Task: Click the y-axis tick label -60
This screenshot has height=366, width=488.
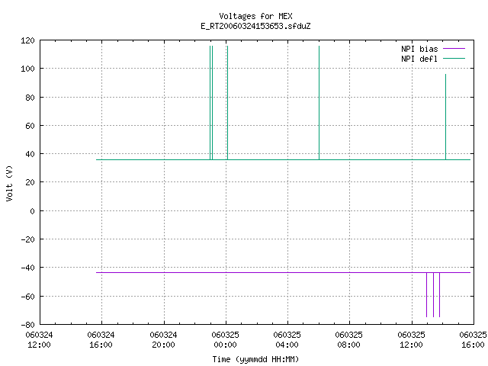Action: click(27, 297)
